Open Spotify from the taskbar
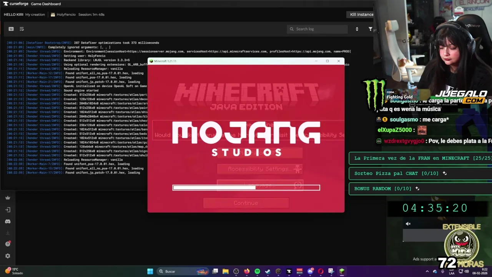This screenshot has height=277, width=492. [257, 271]
